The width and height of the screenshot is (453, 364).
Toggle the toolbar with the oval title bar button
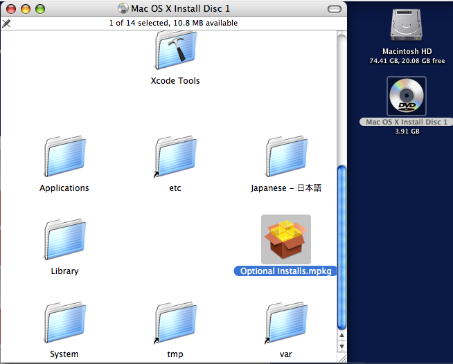point(335,9)
